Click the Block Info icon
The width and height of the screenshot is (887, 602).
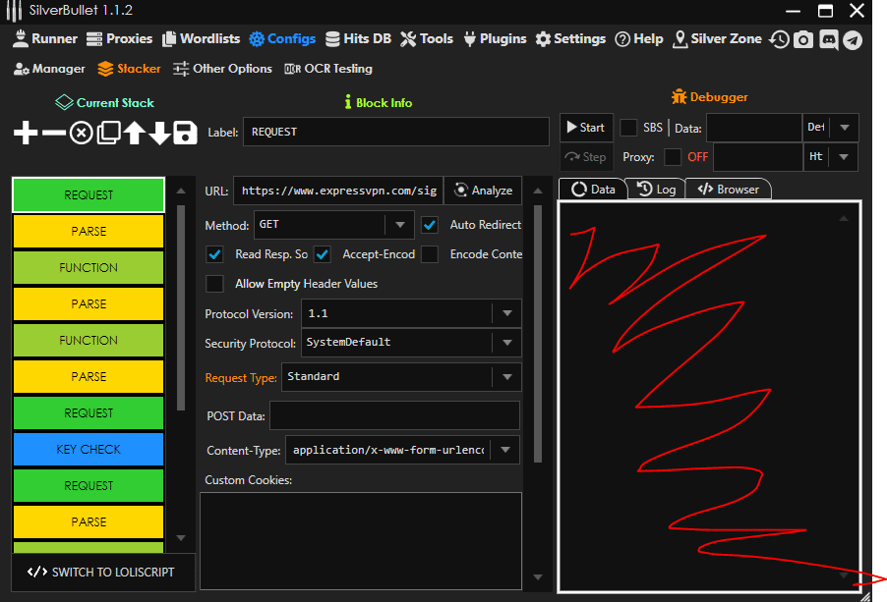click(348, 102)
